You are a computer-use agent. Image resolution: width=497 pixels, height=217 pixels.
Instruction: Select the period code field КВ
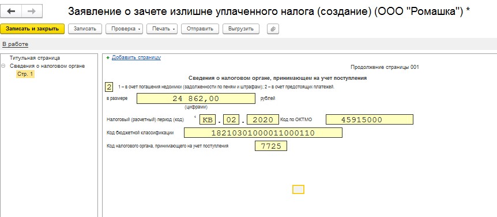pos(208,120)
